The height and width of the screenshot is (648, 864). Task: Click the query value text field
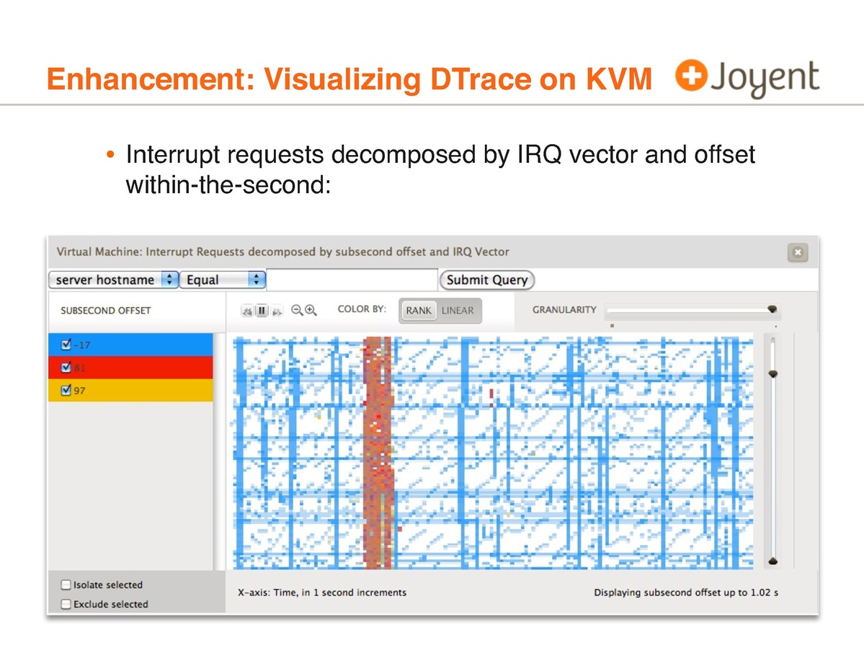pos(352,280)
